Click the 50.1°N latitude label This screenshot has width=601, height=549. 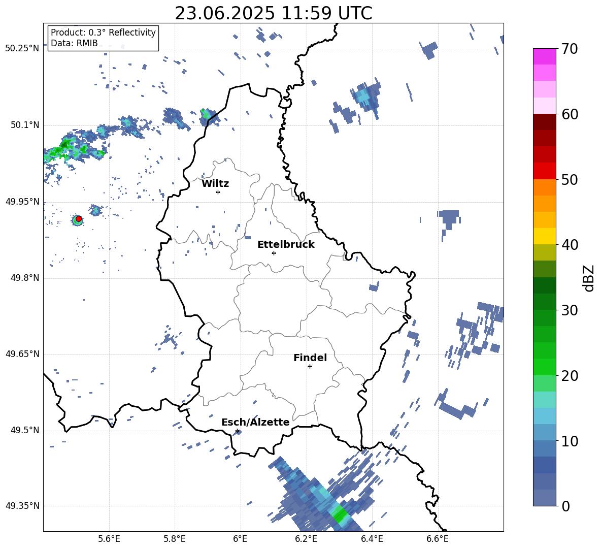(x=25, y=125)
